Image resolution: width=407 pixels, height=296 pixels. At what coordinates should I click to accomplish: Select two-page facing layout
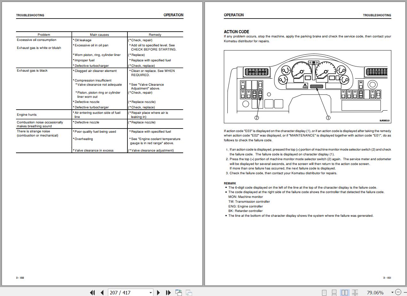(x=345, y=292)
